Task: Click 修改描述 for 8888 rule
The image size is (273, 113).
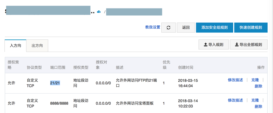Action: pos(235,100)
